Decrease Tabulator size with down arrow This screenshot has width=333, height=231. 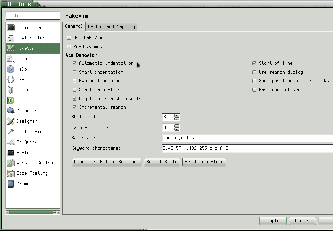click(177, 129)
